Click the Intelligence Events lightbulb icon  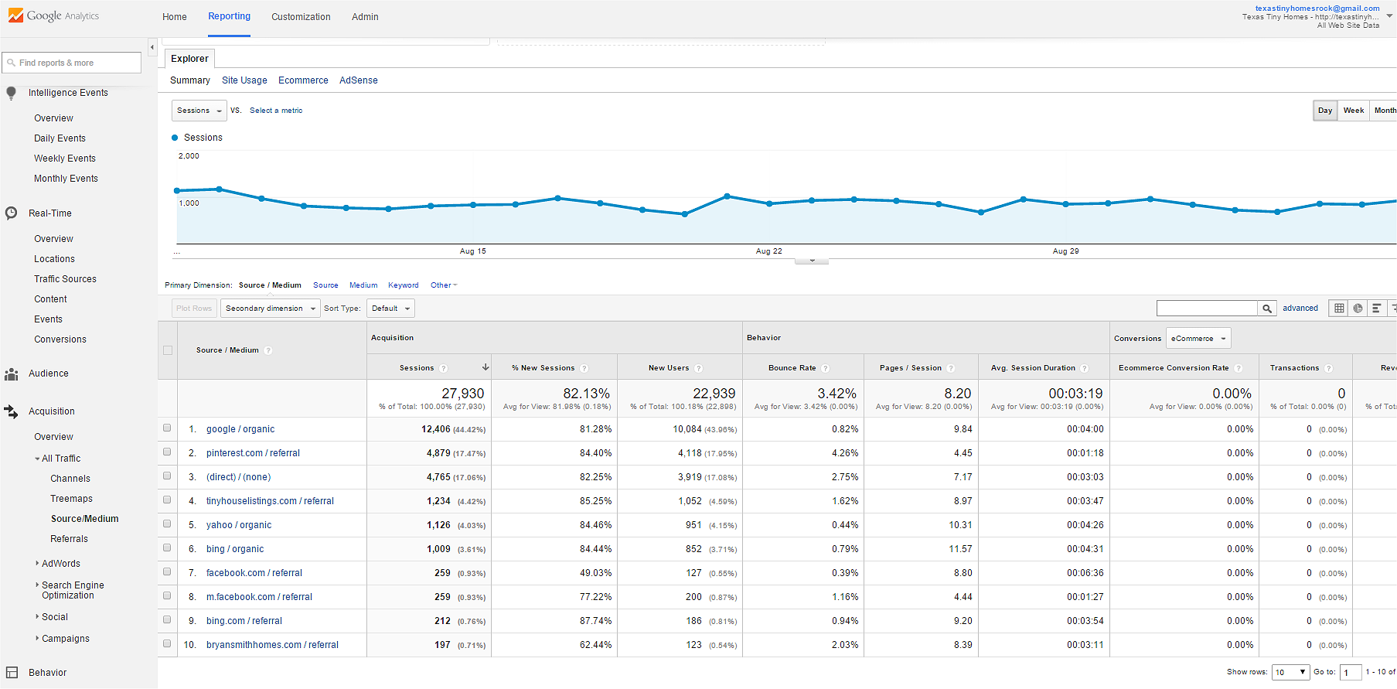(11, 93)
